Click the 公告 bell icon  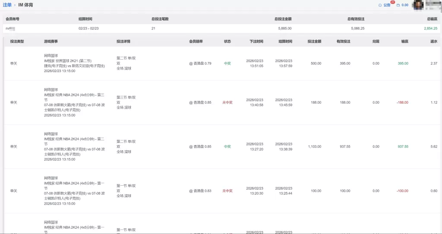[x=380, y=5]
